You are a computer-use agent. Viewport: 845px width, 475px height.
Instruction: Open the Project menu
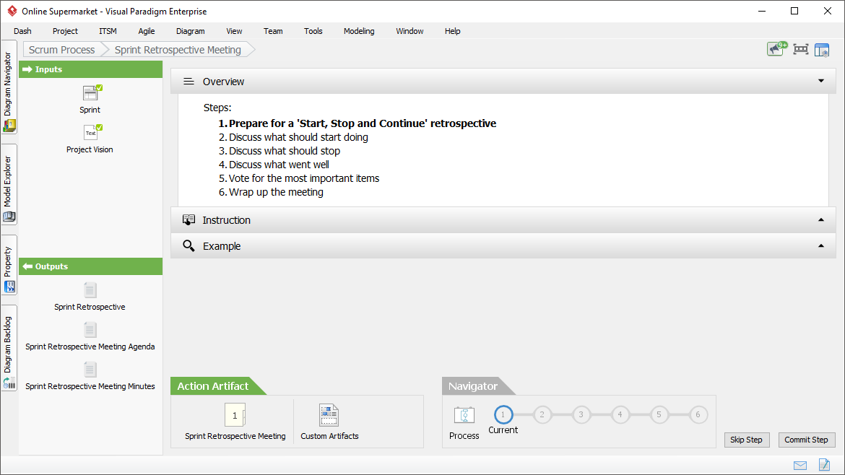pyautogui.click(x=65, y=31)
